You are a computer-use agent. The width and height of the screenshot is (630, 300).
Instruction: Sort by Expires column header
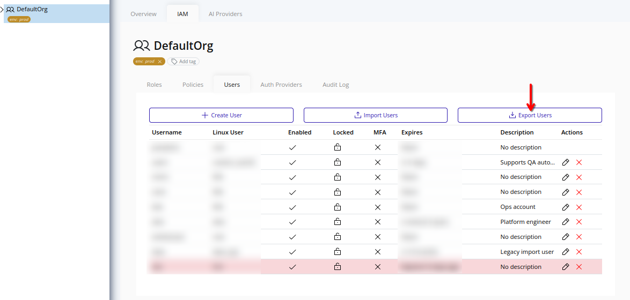click(x=412, y=132)
